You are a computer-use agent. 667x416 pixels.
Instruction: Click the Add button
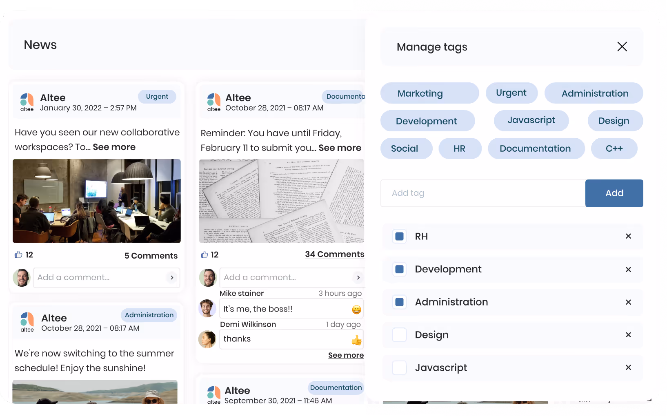coord(614,193)
